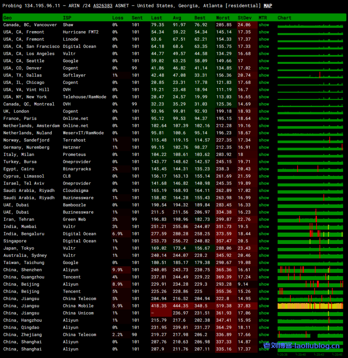Click the India Bengaluru Digital Ocean chart
Image resolution: width=348 pixels, height=358 pixels.
pos(310,234)
